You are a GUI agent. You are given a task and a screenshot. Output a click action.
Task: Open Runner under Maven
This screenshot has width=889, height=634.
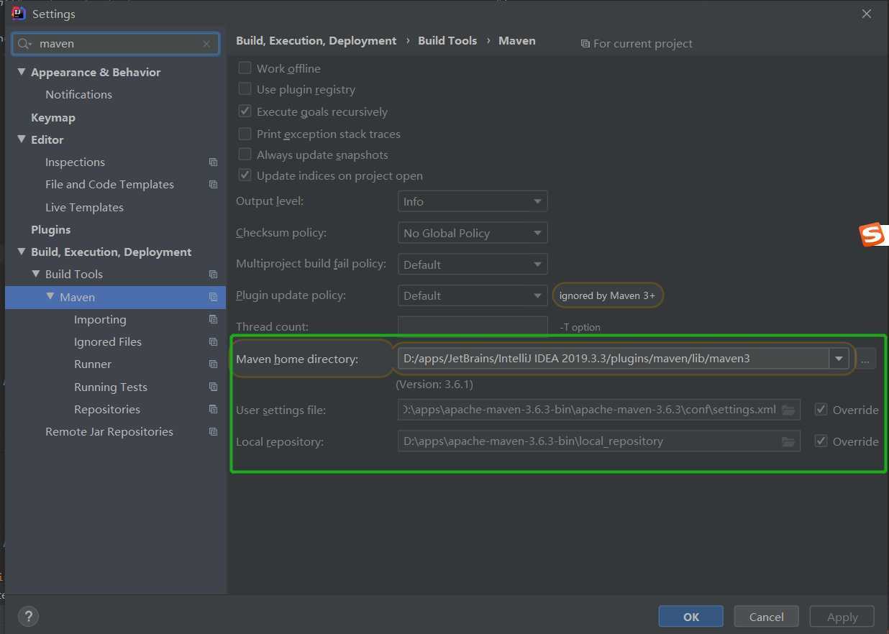93,364
